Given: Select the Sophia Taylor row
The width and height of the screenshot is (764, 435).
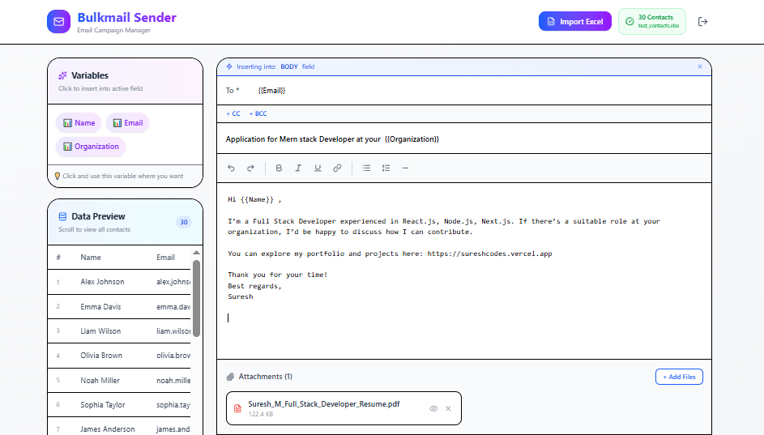Looking at the screenshot, I should point(119,405).
